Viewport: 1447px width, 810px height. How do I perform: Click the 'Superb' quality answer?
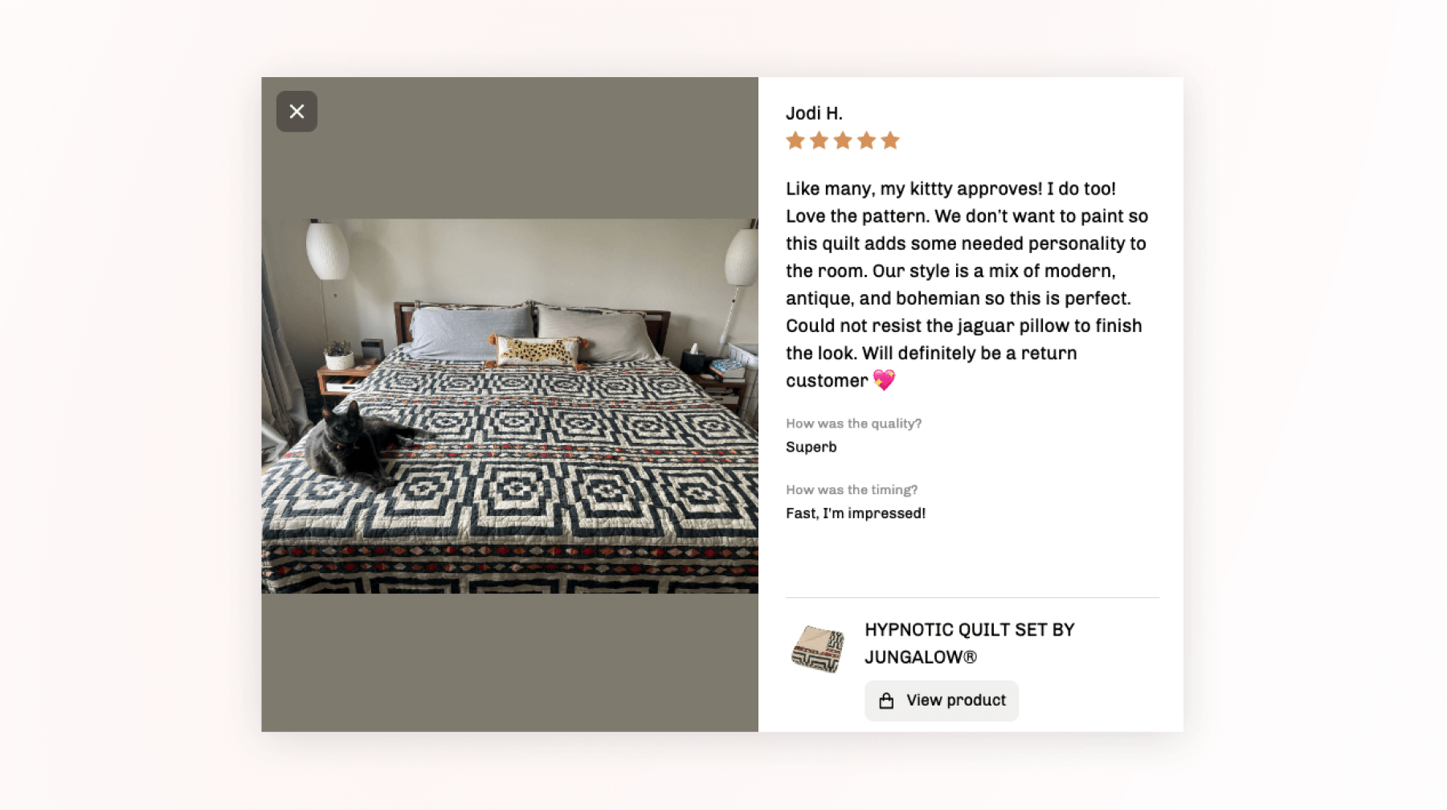(811, 447)
